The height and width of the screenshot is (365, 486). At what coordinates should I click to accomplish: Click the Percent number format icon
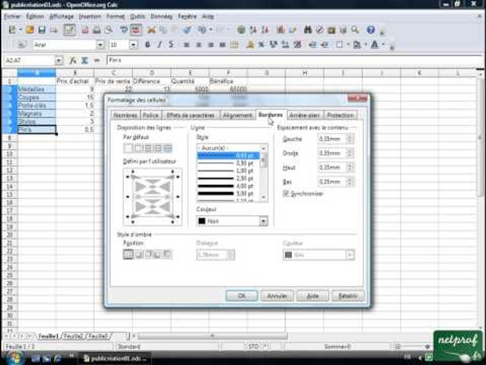[x=262, y=45]
